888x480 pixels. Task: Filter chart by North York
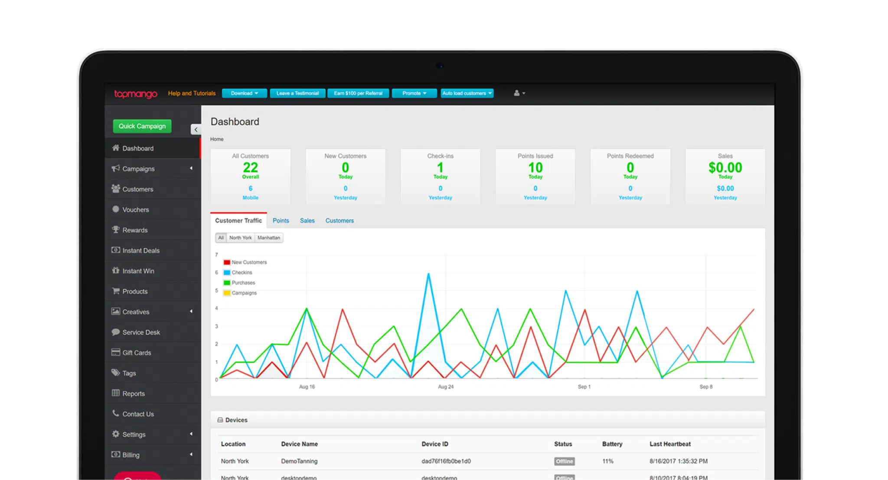[x=240, y=238]
